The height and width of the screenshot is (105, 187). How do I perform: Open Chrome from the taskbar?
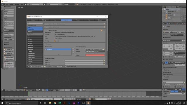[55, 103]
